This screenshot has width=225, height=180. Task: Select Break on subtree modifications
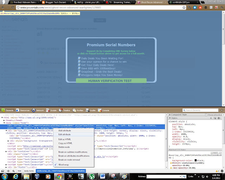click(x=73, y=152)
